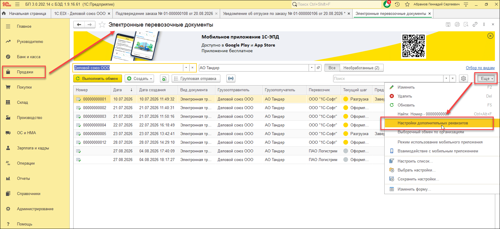Image resolution: width=500 pixels, height=229 pixels.
Task: Click the signal broadcast icon button
Action: (x=231, y=78)
